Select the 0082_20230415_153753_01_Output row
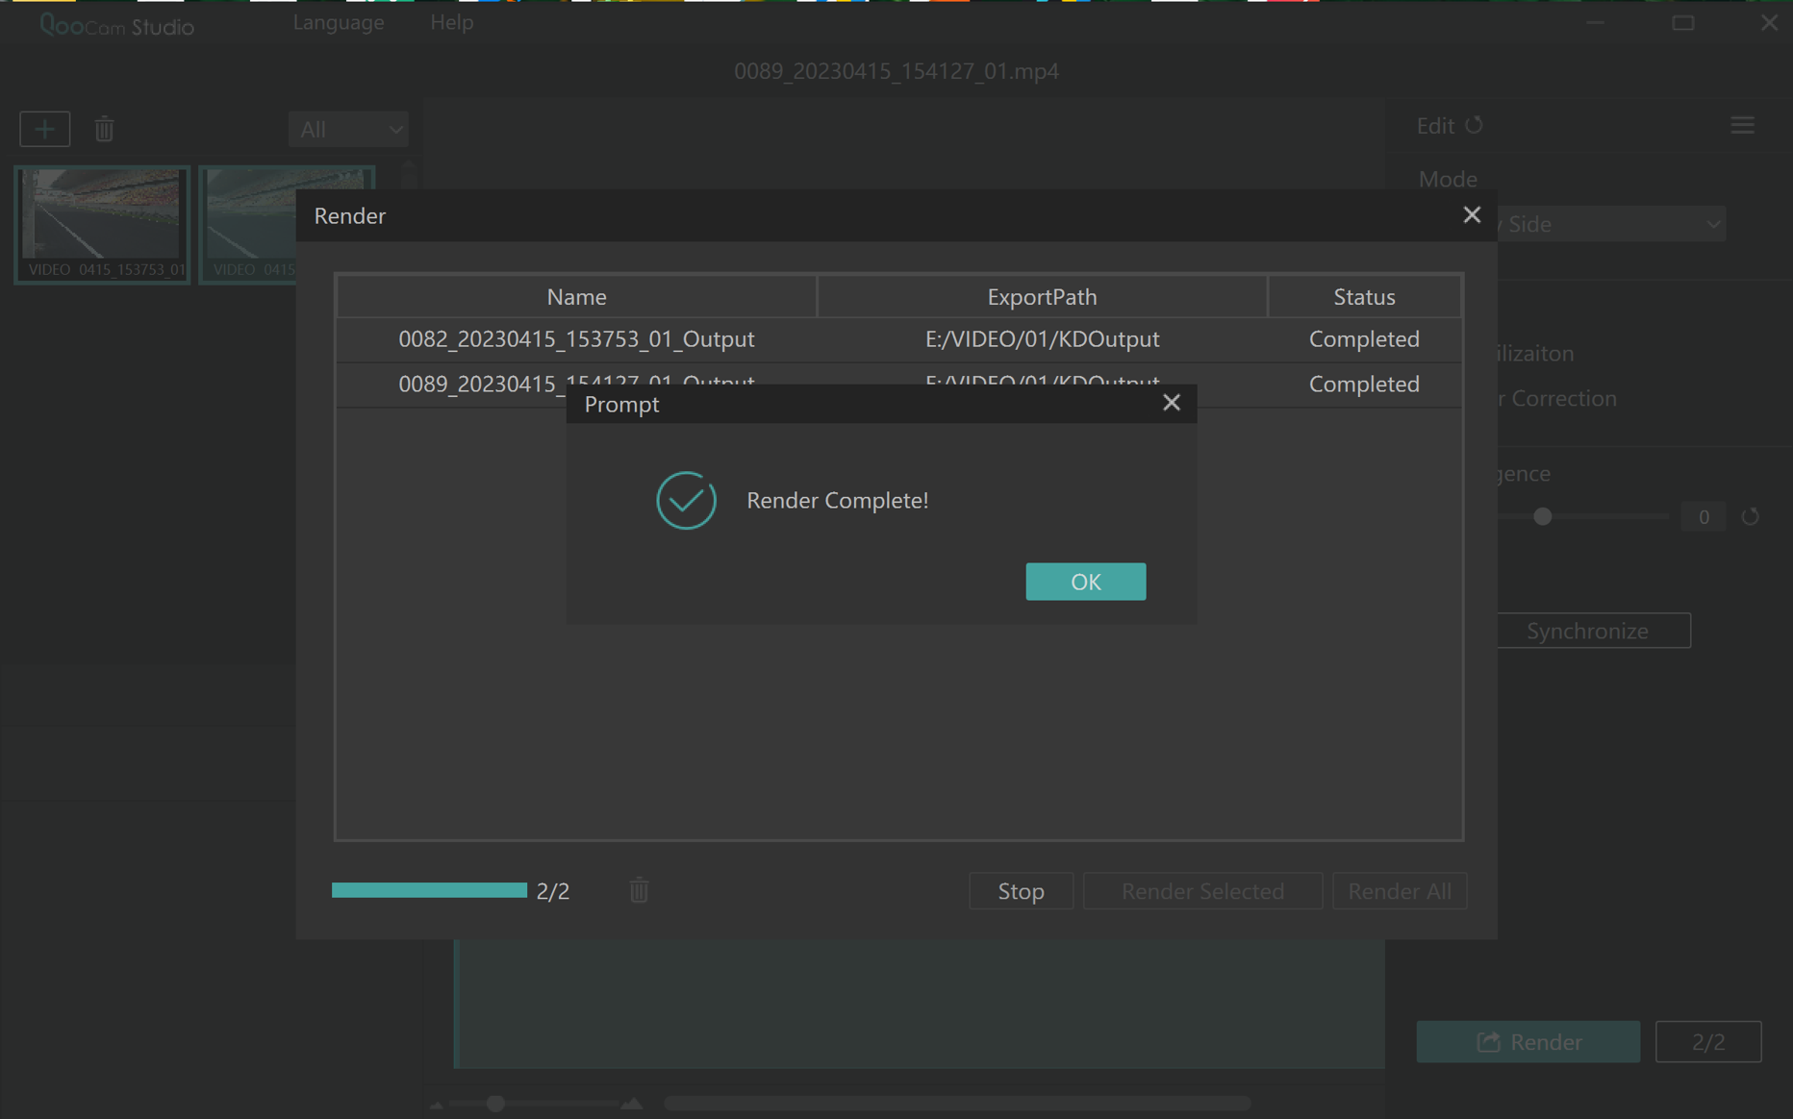 [x=576, y=339]
